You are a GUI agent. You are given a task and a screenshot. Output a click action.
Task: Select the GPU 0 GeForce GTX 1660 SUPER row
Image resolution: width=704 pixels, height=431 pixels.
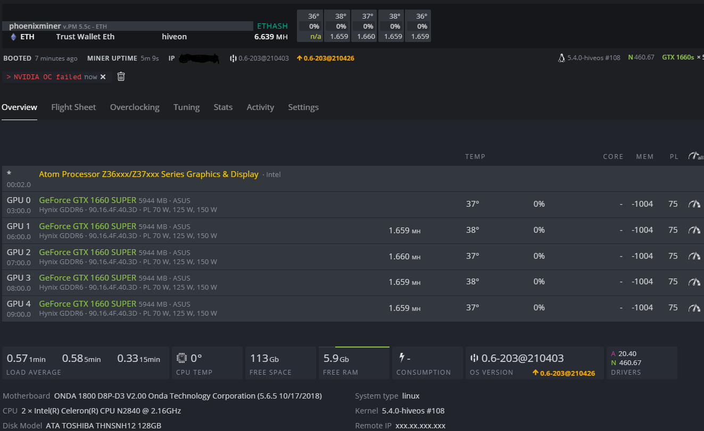(352, 205)
